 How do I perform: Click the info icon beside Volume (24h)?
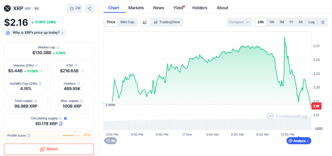coord(37,66)
